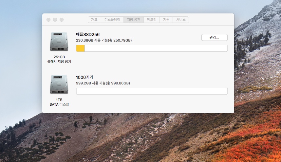This screenshot has height=162, width=281.
Task: Click the 1000기가 SATA disk icon
Action: click(59, 85)
